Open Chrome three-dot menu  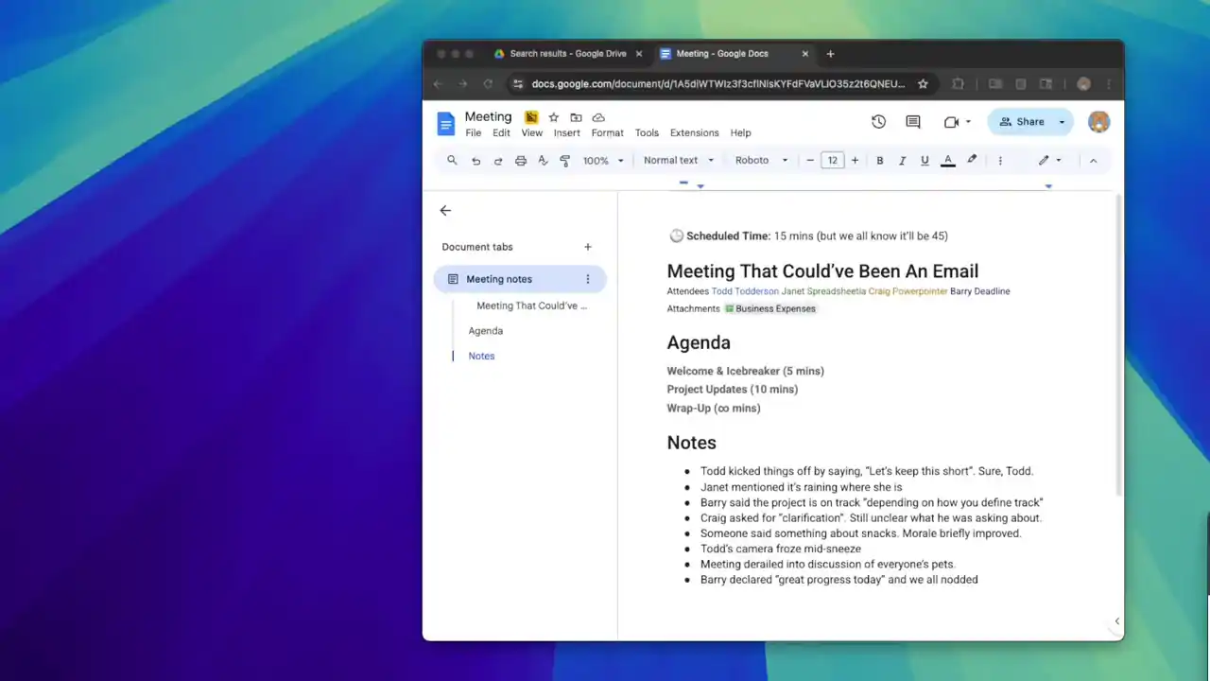(1109, 84)
